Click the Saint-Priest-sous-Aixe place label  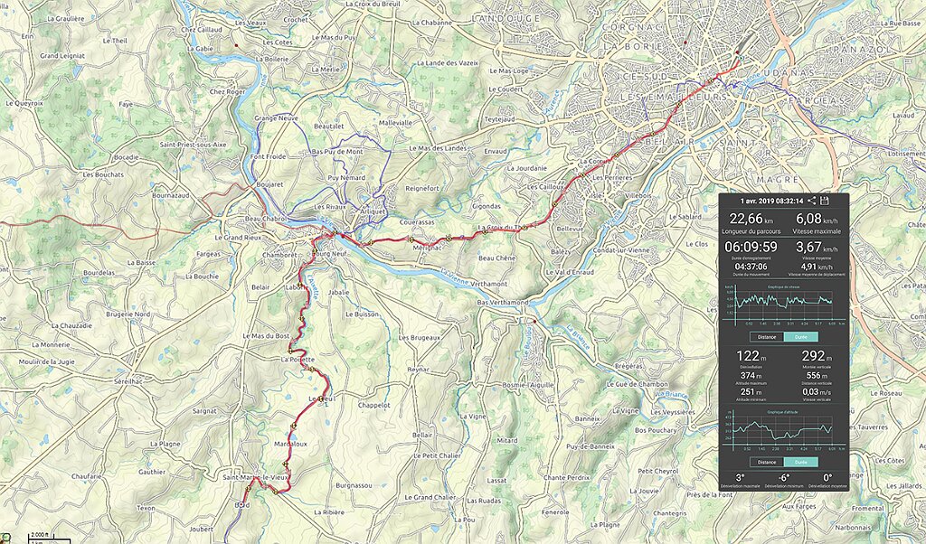[193, 144]
